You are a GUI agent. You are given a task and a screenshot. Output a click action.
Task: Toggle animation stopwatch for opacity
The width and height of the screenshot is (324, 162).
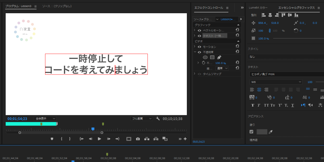[x=204, y=63]
